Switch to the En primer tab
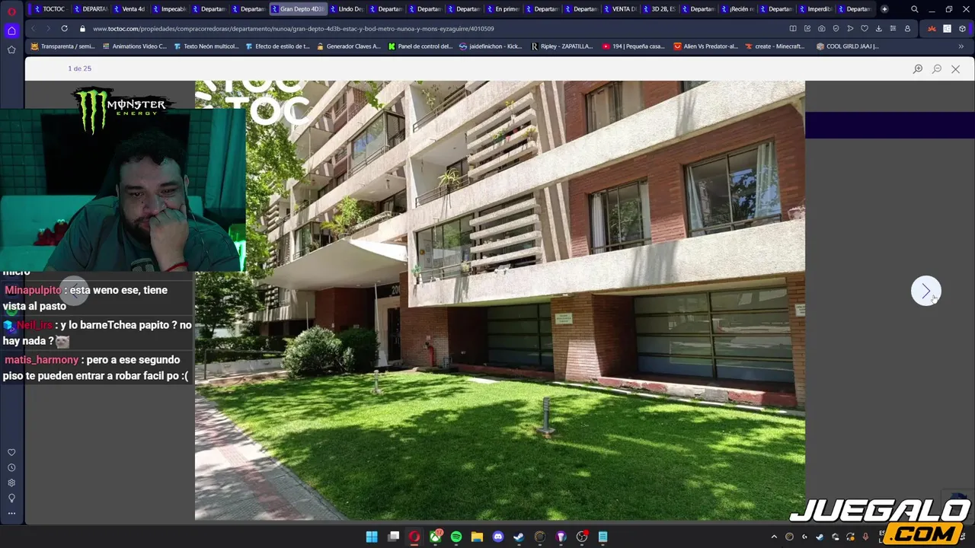This screenshot has width=975, height=548. [502, 9]
